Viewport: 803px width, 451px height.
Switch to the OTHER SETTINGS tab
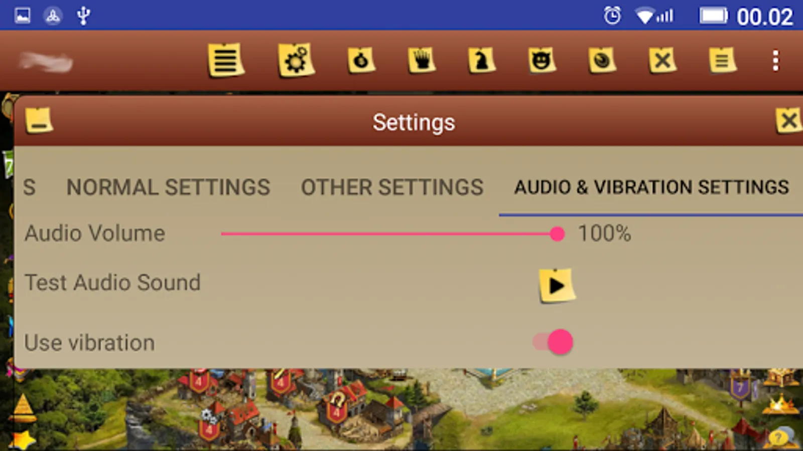point(392,187)
